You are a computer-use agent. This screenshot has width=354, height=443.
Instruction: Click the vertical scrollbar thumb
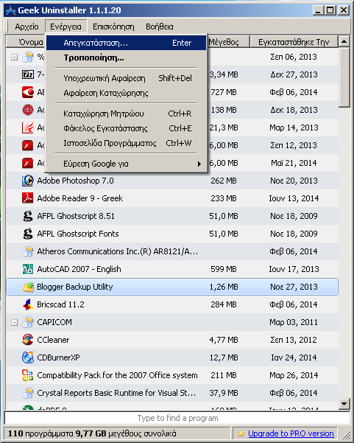tap(344, 77)
